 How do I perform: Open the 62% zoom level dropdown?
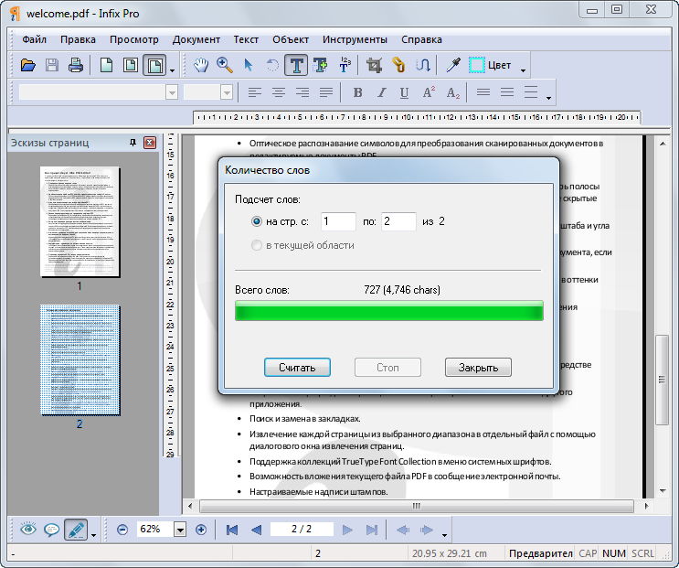(x=179, y=530)
